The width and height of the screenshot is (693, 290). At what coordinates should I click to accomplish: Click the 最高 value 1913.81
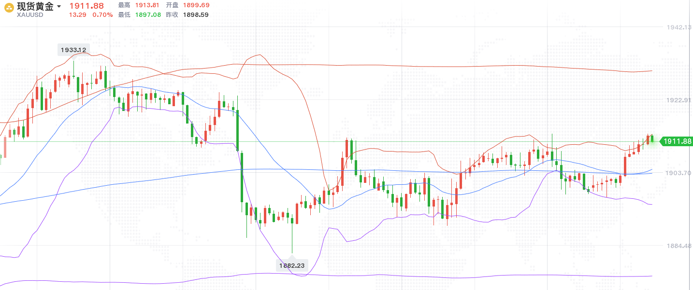(x=146, y=5)
